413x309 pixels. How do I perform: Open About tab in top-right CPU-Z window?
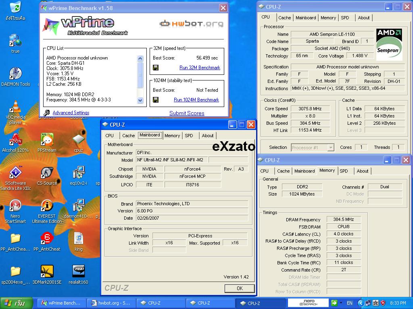pos(363,18)
